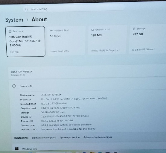Click the No pen or touch input text
Screen dimensions: 166x153
coord(68,129)
